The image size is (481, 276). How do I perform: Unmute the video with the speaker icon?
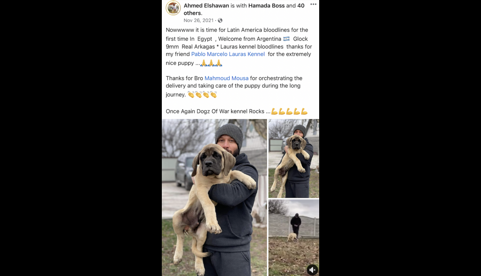click(x=312, y=270)
